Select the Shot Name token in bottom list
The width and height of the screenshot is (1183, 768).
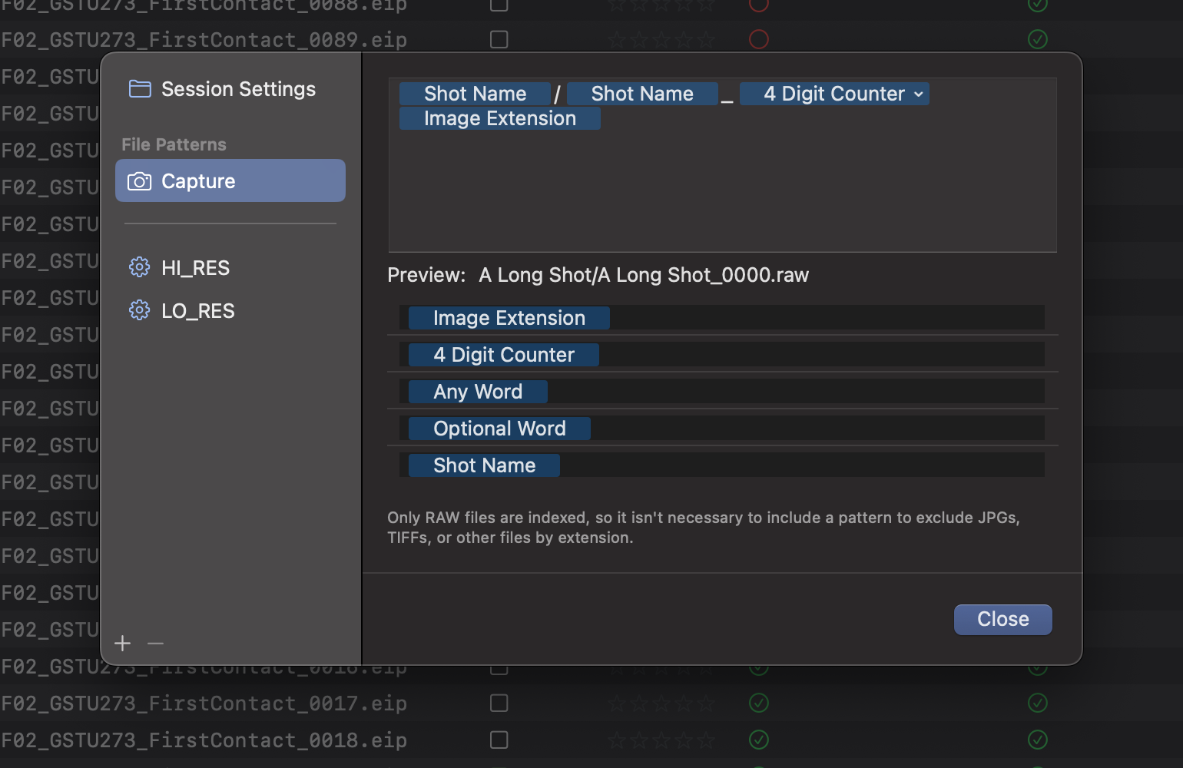[x=484, y=465]
